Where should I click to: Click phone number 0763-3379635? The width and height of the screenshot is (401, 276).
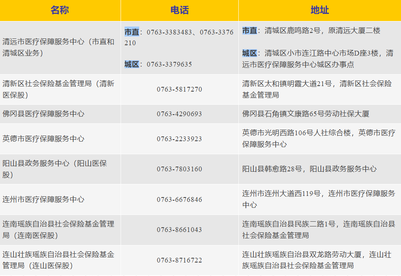click(x=169, y=64)
